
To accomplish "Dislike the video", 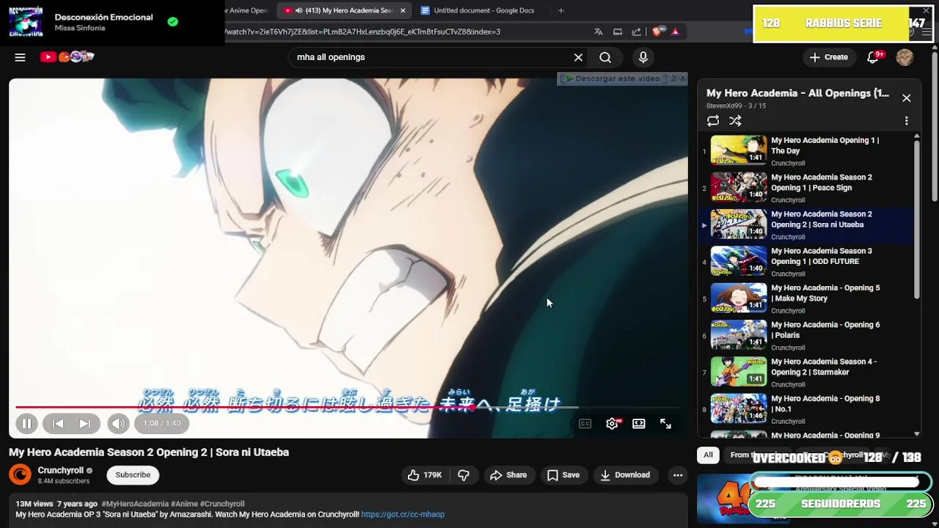I will (464, 475).
